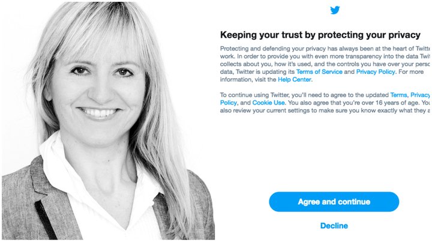This screenshot has width=432, height=242.
Task: Open the Terms of Service link
Action: tap(319, 72)
